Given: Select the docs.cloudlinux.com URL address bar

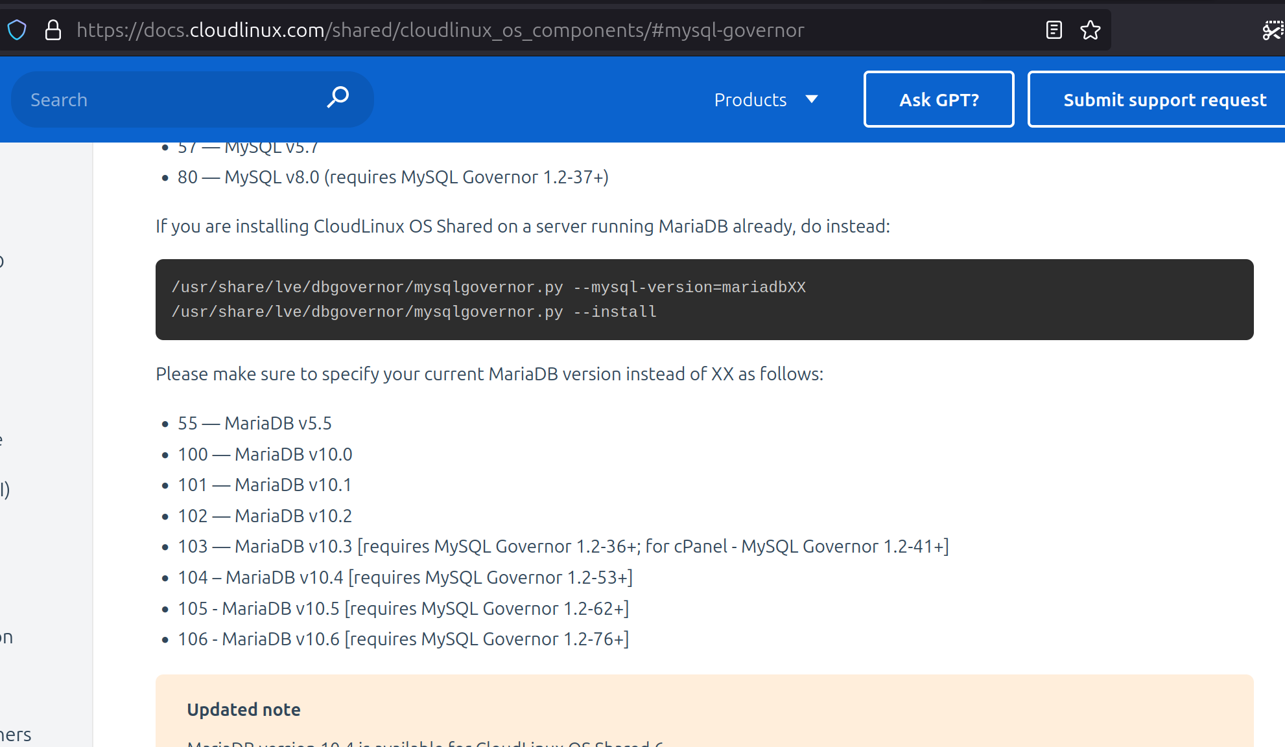Looking at the screenshot, I should [441, 30].
